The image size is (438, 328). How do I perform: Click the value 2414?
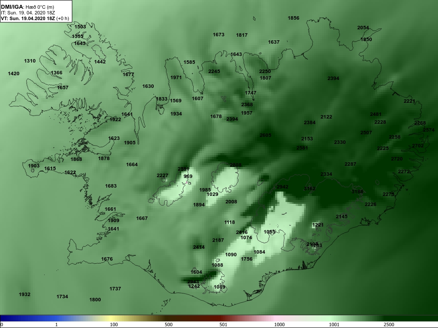pos(198,248)
